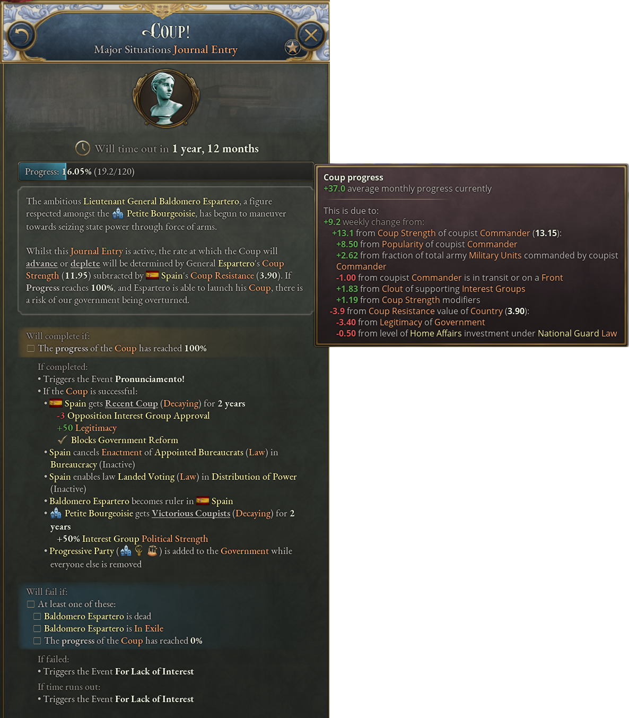Click the Petite Bourgeoisie icon in description
This screenshot has width=629, height=718.
(x=118, y=213)
